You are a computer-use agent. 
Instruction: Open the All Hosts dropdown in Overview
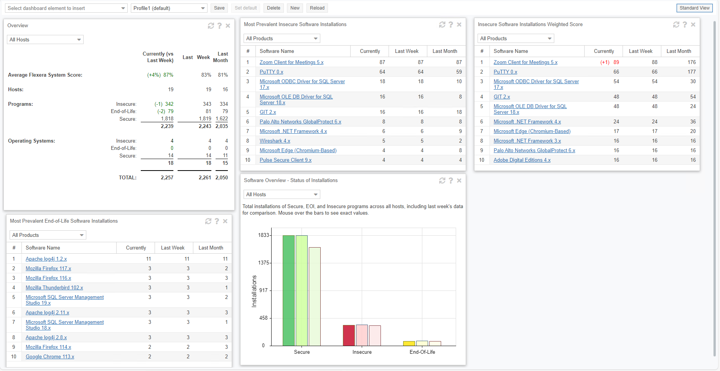(x=45, y=40)
